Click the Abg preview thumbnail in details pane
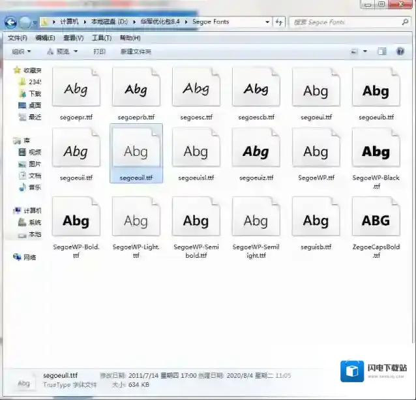This screenshot has width=416, height=400. (x=23, y=382)
